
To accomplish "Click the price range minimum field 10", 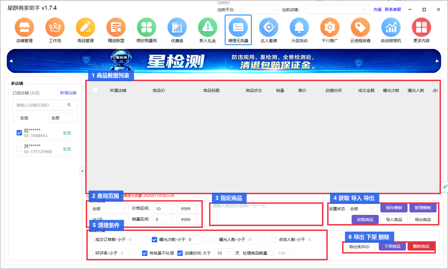I will pyautogui.click(x=165, y=209).
